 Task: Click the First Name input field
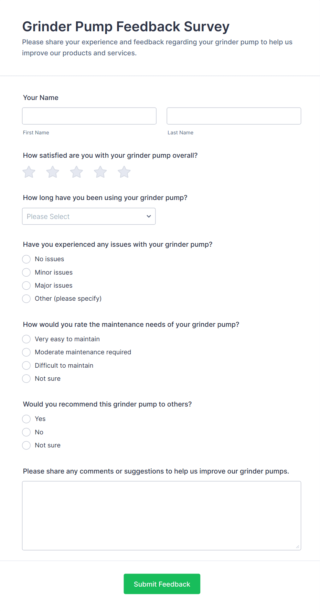(x=89, y=116)
